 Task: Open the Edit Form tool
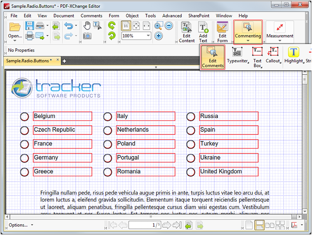(223, 32)
